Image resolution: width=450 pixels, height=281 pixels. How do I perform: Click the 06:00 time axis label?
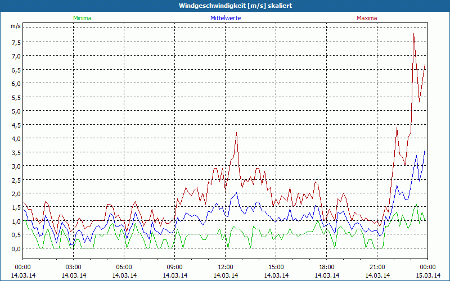124,268
